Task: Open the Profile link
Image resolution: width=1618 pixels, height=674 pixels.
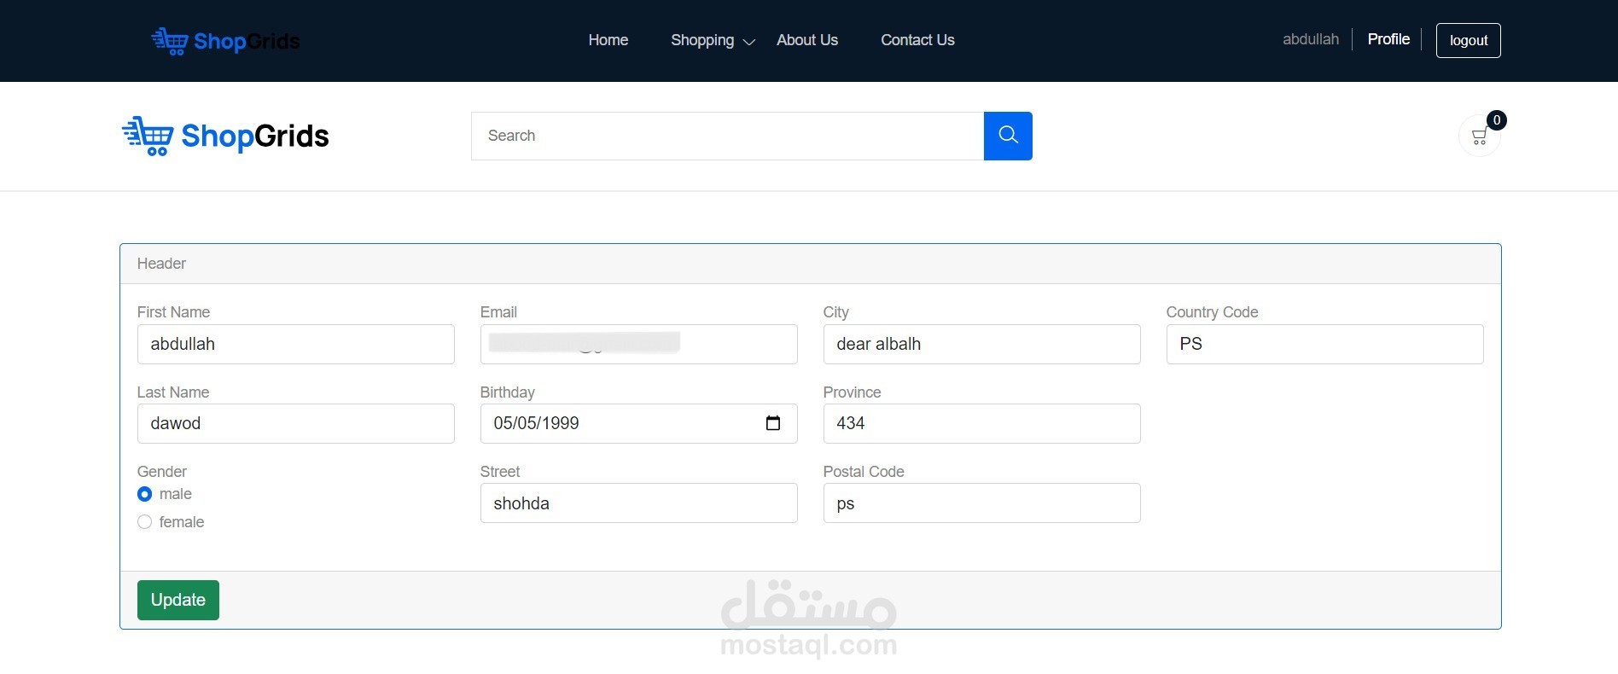Action: point(1388,39)
